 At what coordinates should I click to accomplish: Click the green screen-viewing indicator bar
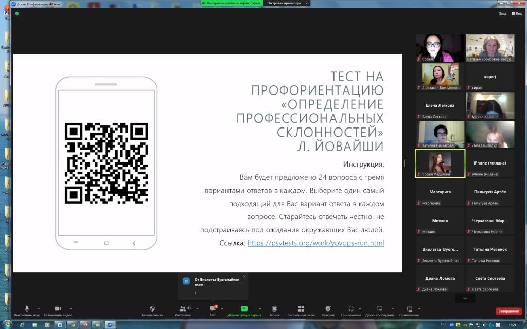(x=232, y=3)
